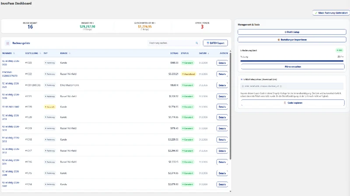Open Details for order #1014

[222, 184]
